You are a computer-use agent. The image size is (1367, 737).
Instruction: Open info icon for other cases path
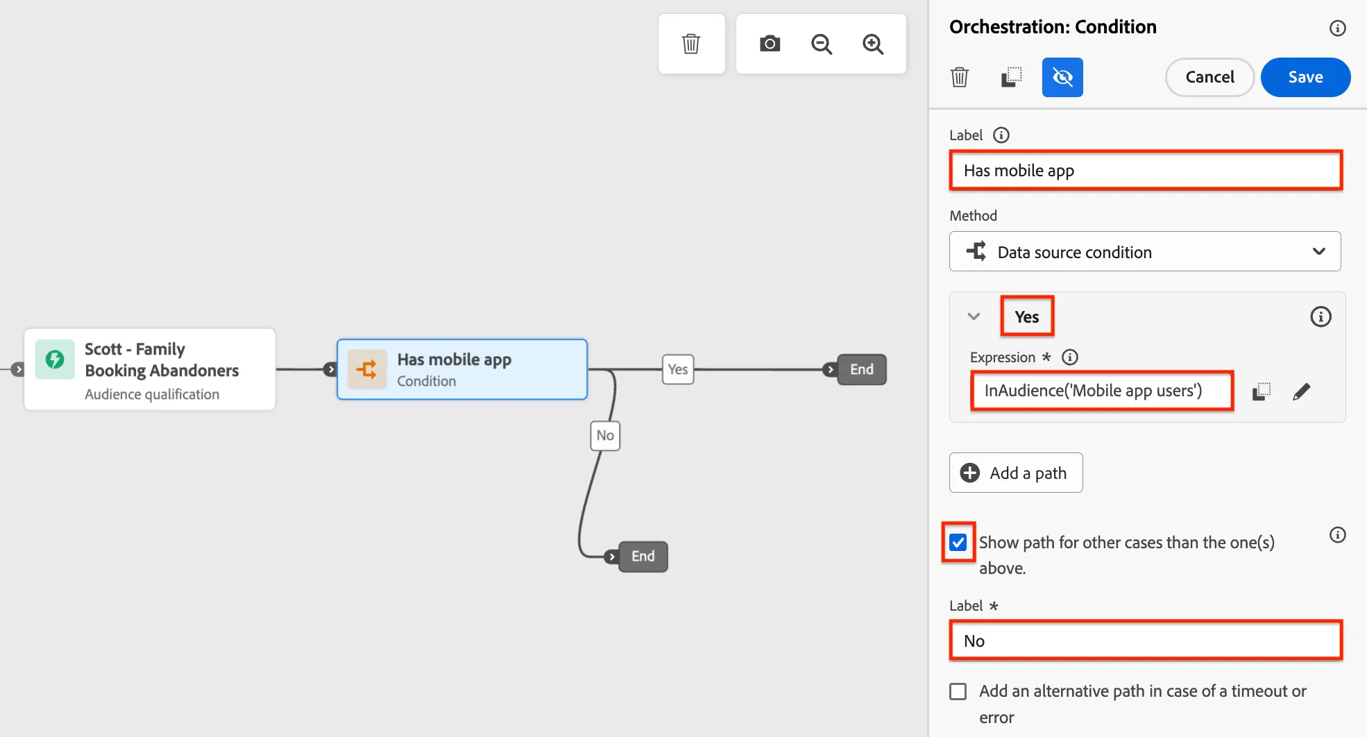(x=1337, y=534)
